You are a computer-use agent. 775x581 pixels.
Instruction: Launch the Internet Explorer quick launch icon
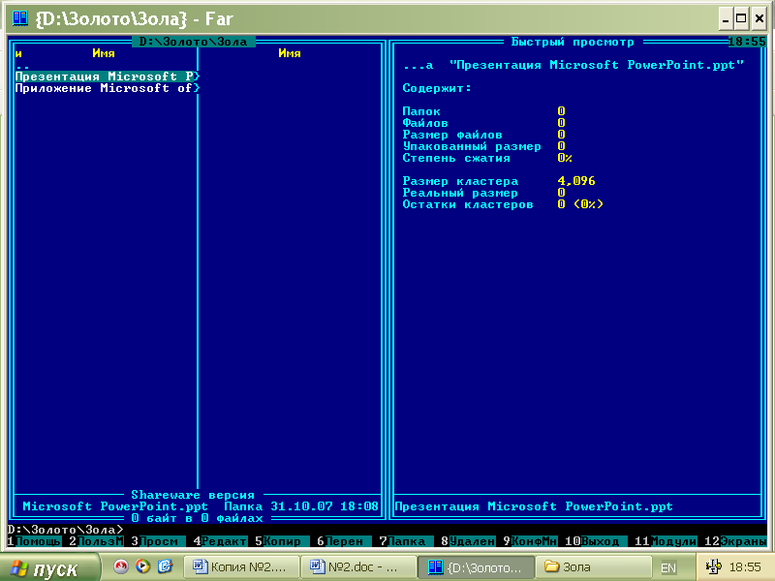165,566
